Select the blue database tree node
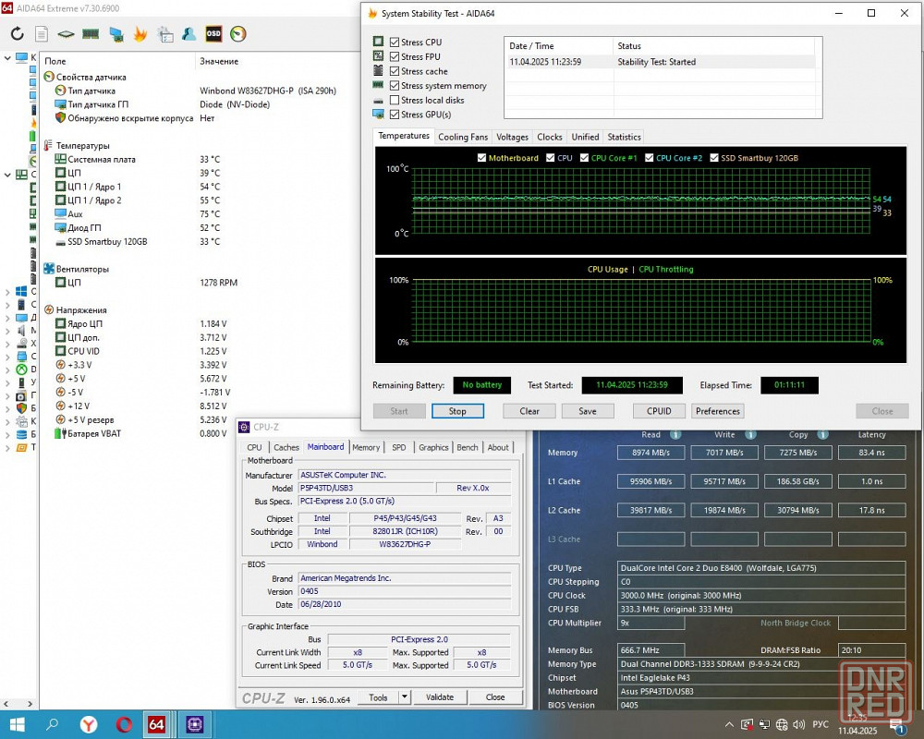Screen dimensions: 924x739 [x=21, y=434]
